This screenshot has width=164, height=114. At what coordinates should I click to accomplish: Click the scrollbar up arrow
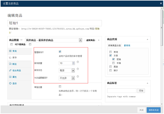(162, 8)
